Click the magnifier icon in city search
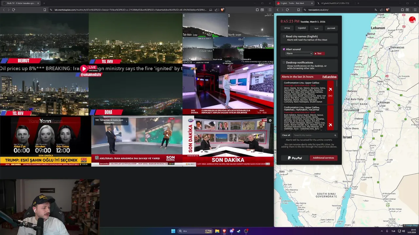This screenshot has height=235, width=419. coord(335,135)
